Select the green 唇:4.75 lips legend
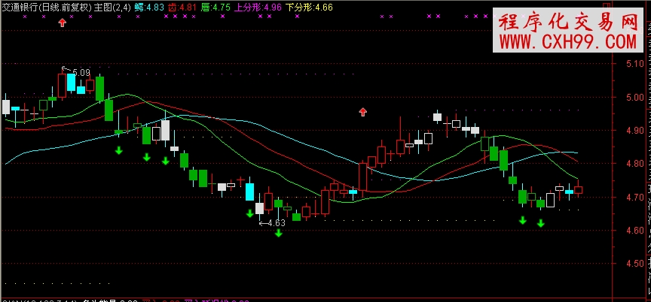 (x=218, y=7)
